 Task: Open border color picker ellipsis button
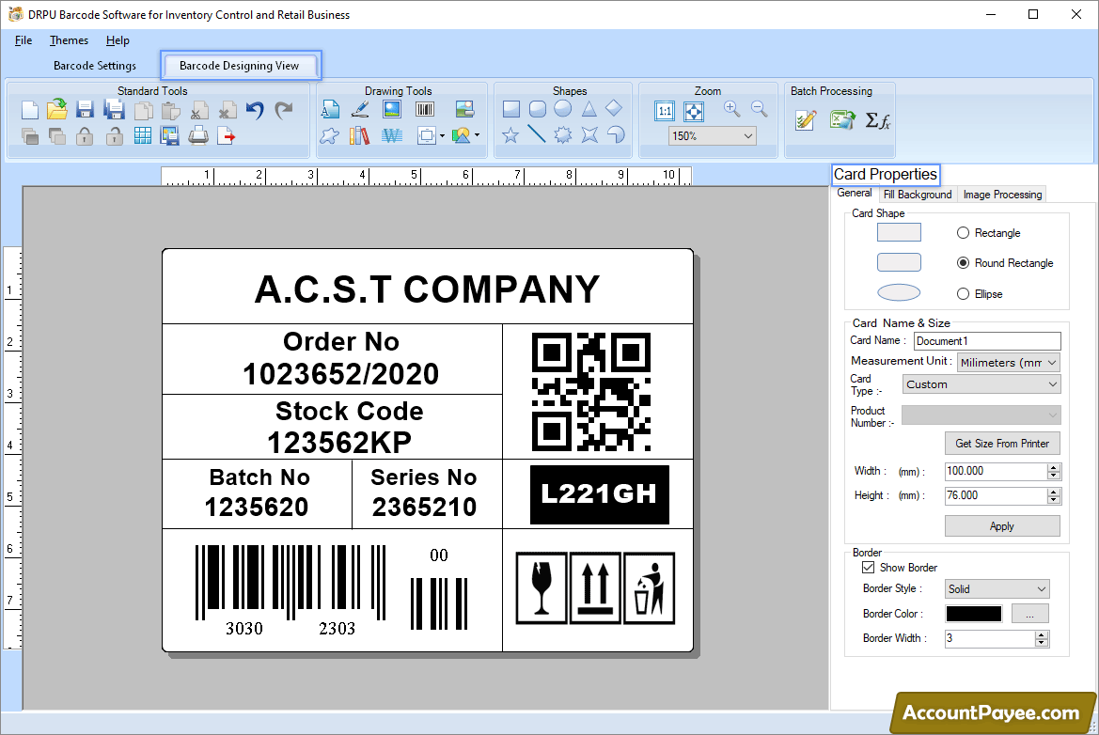(1030, 614)
